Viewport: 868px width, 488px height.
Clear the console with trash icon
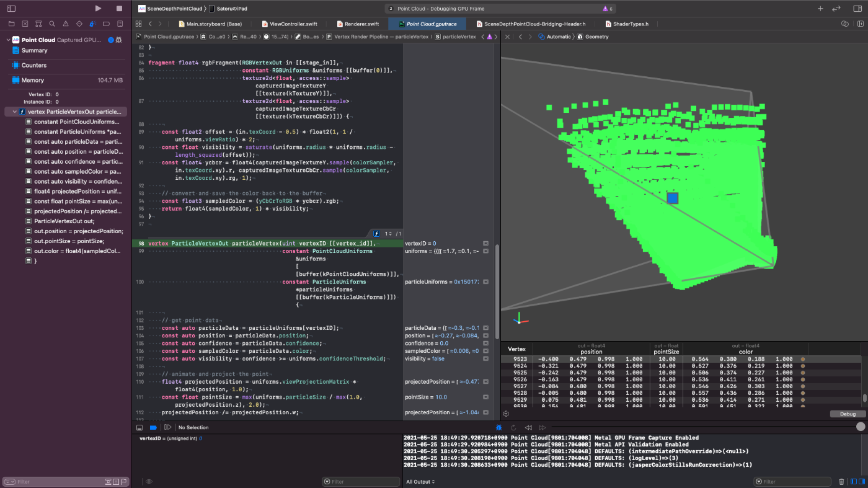pyautogui.click(x=841, y=481)
